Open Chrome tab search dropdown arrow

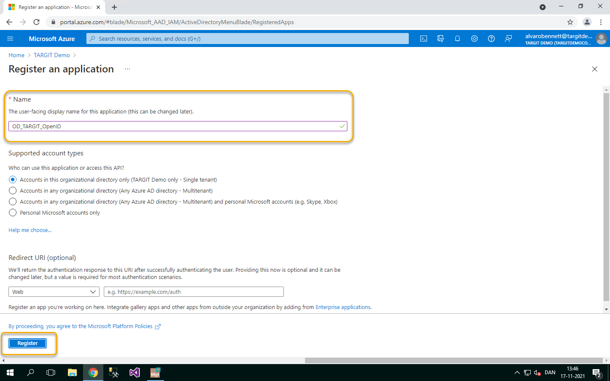click(543, 7)
